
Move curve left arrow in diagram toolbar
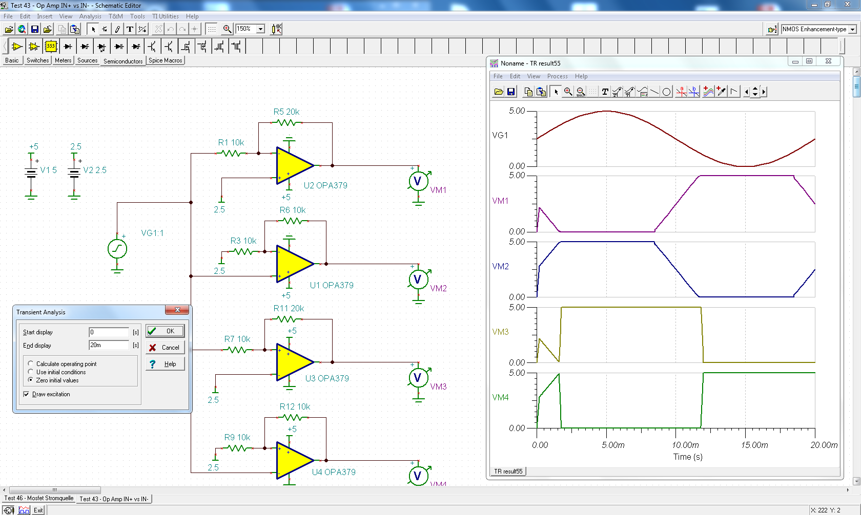click(747, 92)
